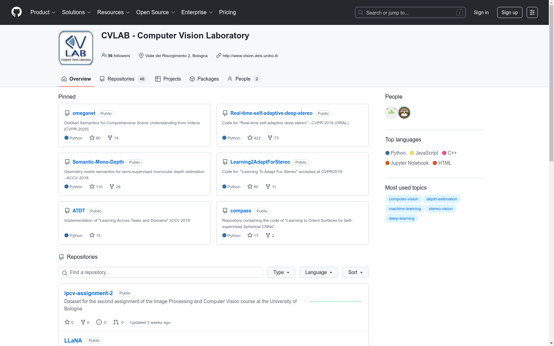Go to the Pricing page

click(x=227, y=12)
